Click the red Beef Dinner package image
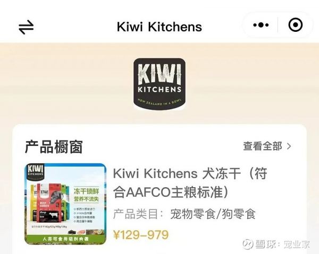Screen dimensions: 319x254 pos(49,203)
